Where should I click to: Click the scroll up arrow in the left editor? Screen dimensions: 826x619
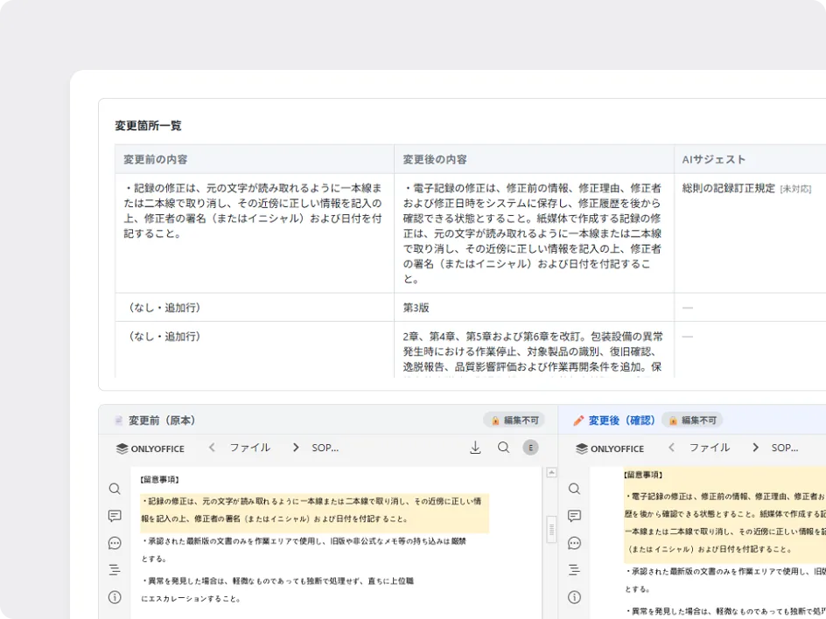point(551,473)
